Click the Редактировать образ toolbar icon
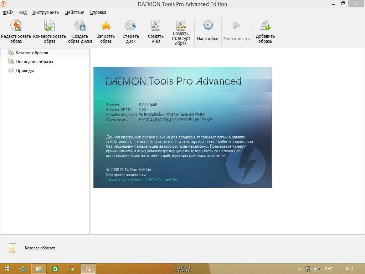The image size is (365, 274). point(16,26)
